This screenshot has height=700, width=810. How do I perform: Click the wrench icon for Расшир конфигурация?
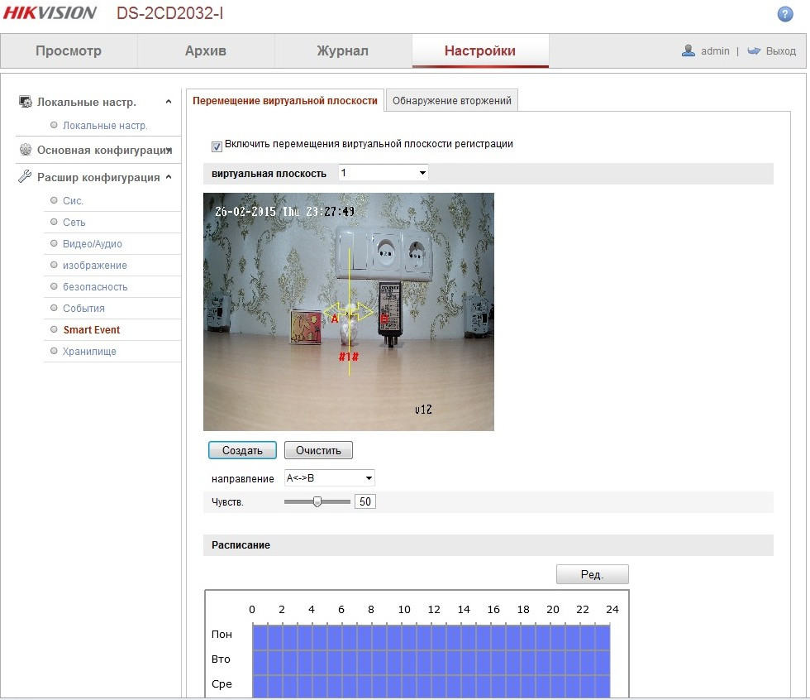pyautogui.click(x=25, y=177)
